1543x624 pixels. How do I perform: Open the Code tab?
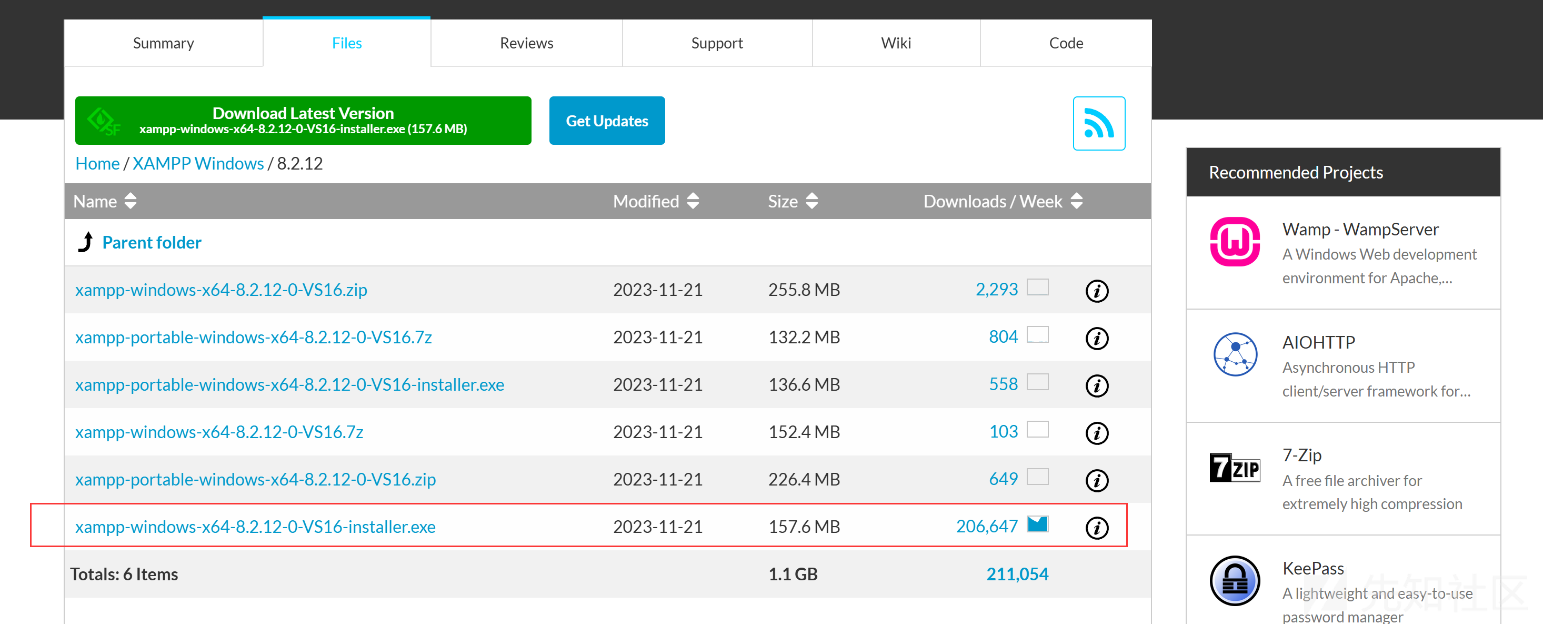pos(1066,43)
